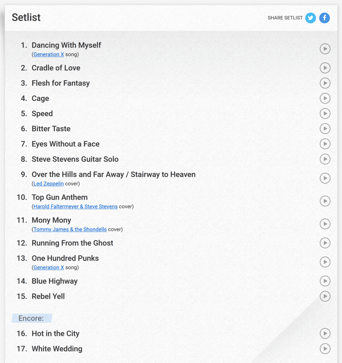Play Top Gun Anthem
The width and height of the screenshot is (342, 363).
[x=325, y=201]
